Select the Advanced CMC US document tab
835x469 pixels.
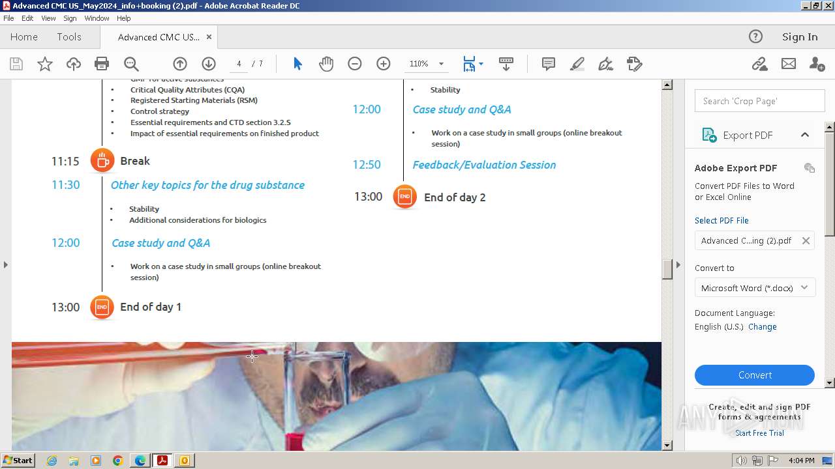(159, 37)
